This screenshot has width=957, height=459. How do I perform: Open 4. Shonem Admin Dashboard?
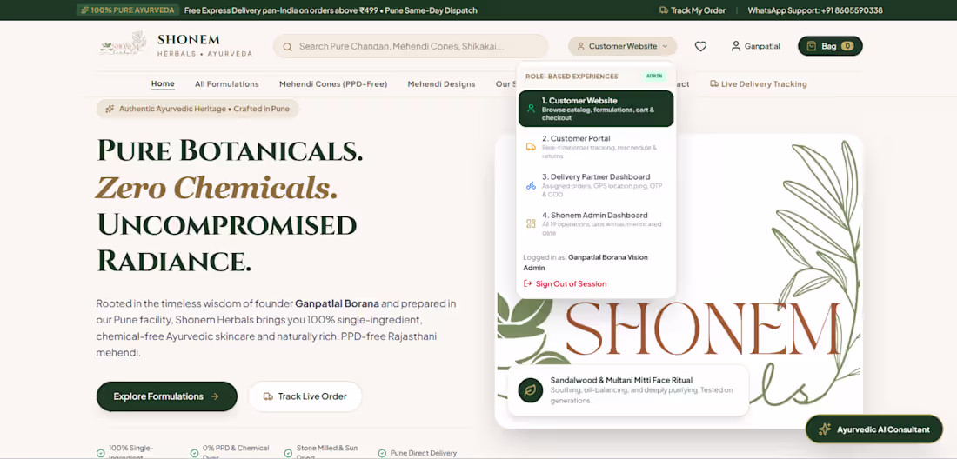(596, 223)
